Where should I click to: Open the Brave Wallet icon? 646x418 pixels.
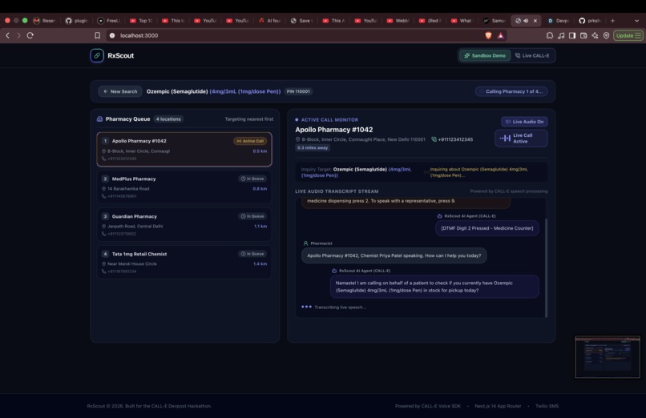pos(583,35)
